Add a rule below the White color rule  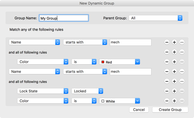(174, 101)
